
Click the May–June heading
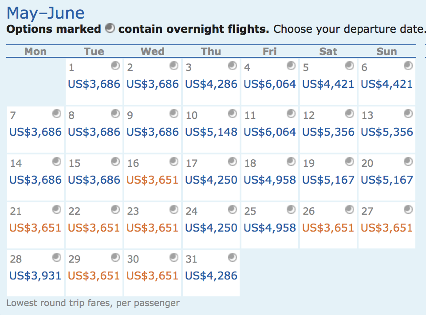pyautogui.click(x=44, y=13)
